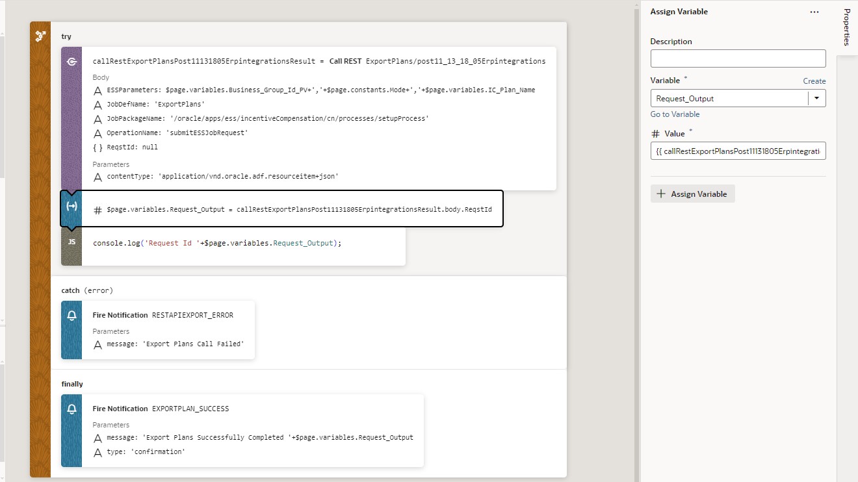The image size is (858, 482).
Task: Click the action chain fork icon at the top
Action: [40, 36]
